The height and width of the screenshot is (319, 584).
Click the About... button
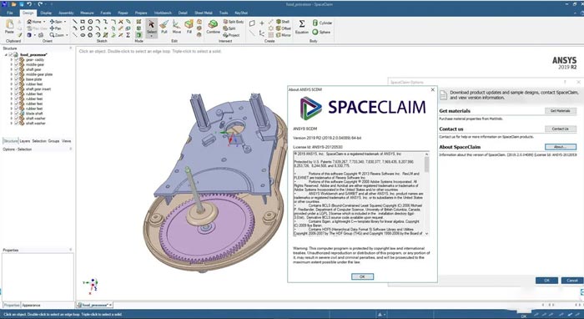560,147
